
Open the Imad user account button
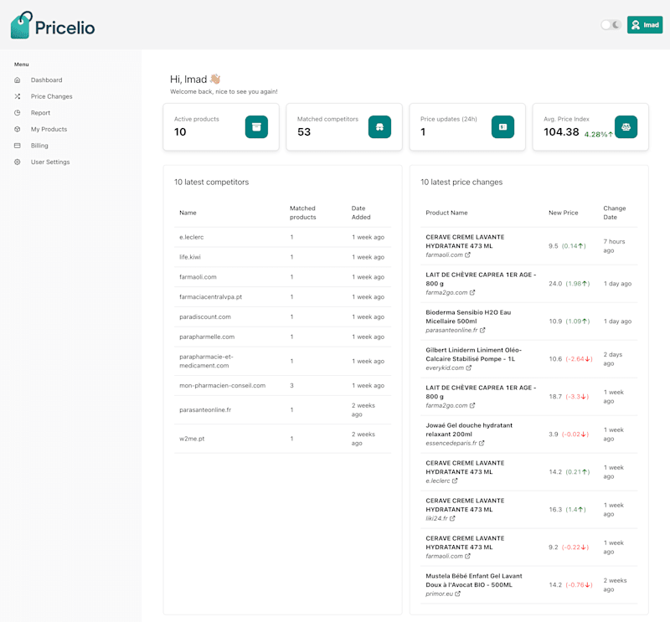click(644, 25)
